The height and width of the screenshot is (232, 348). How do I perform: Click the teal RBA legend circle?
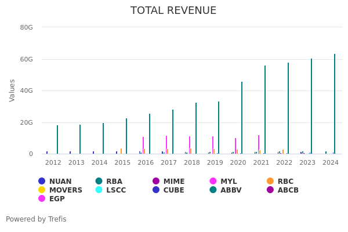click(99, 182)
